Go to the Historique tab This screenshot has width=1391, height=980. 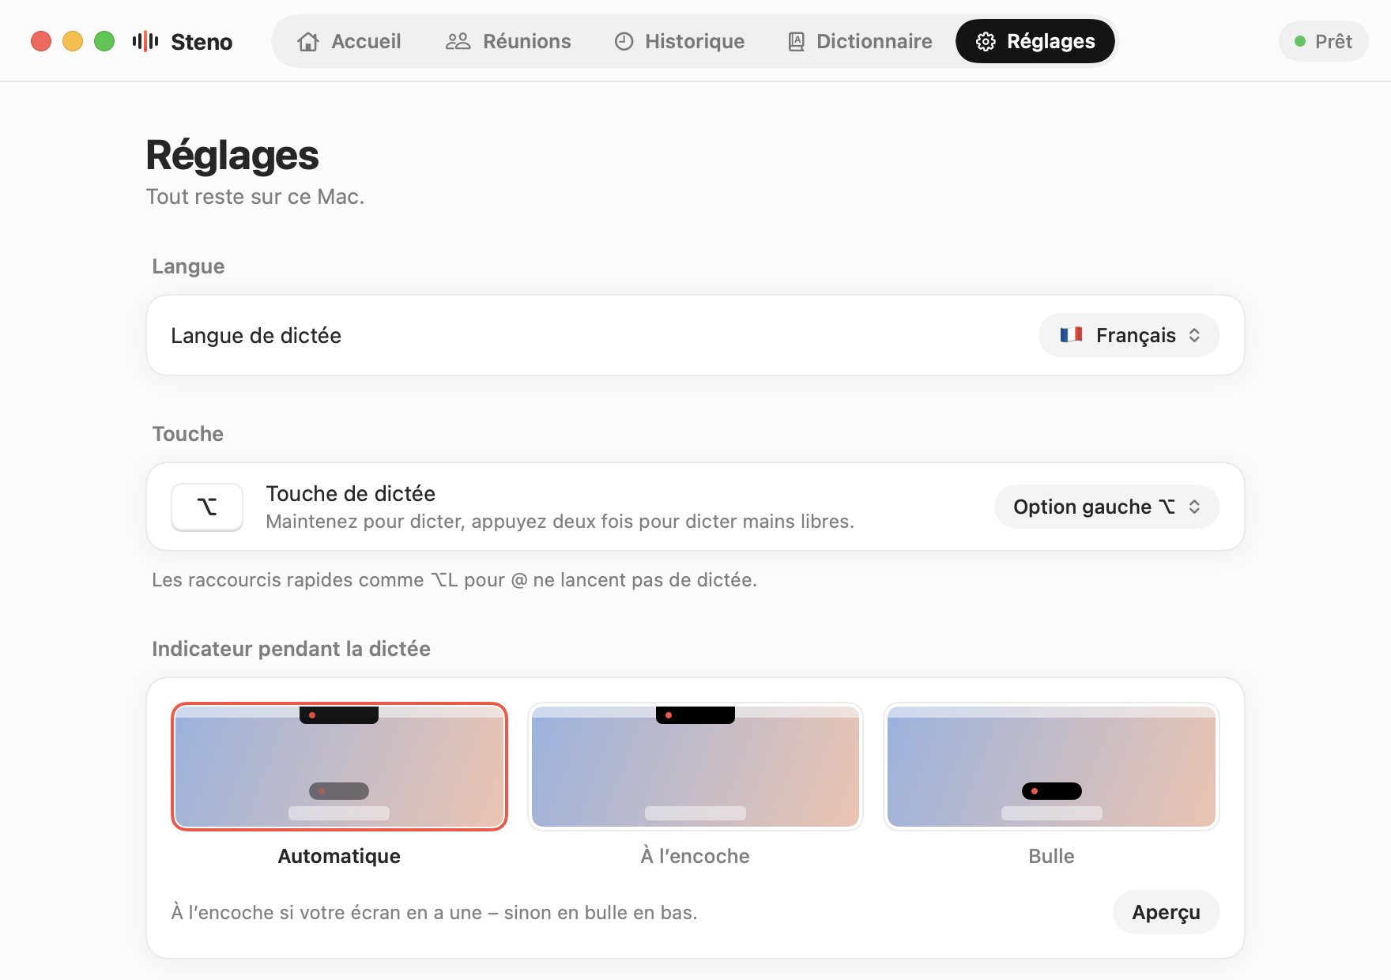[x=680, y=41]
